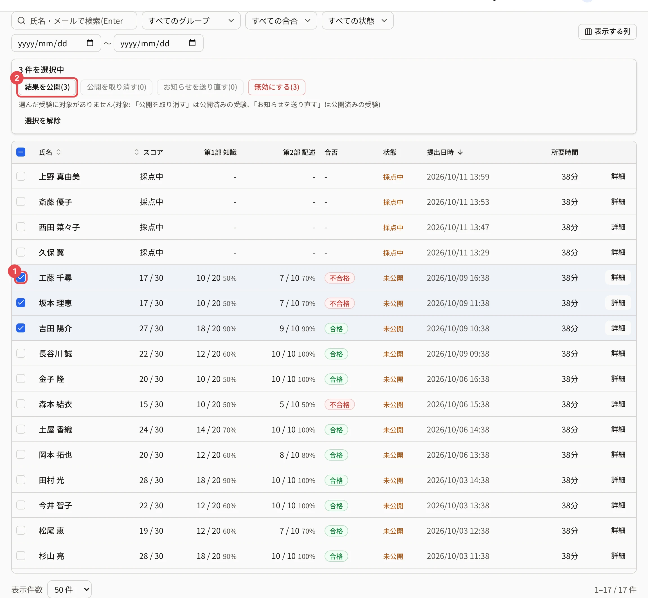Open 詳細 for 松尾 恵
Viewport: 648px width, 598px height.
(618, 530)
